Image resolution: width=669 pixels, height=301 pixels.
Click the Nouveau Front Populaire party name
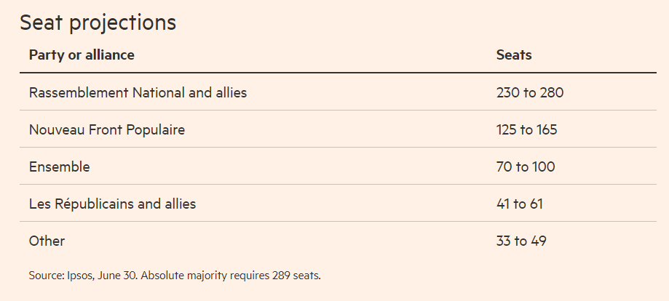pyautogui.click(x=107, y=130)
